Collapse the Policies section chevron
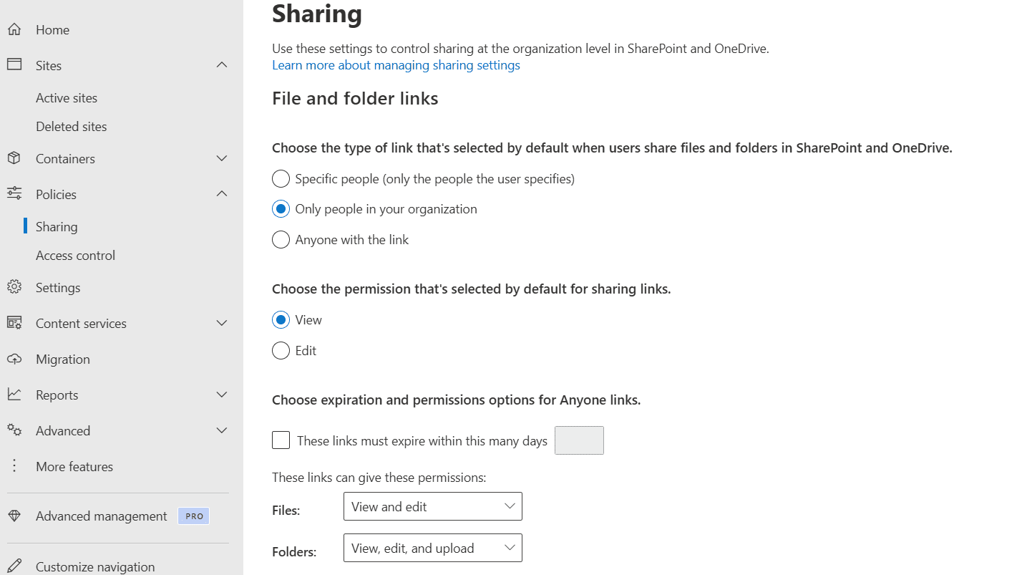 222,194
